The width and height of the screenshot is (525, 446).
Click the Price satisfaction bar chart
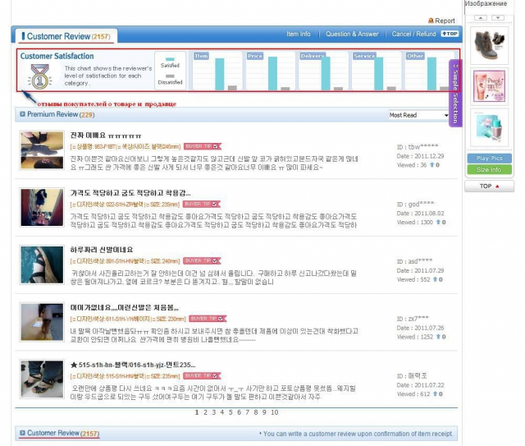tap(270, 71)
